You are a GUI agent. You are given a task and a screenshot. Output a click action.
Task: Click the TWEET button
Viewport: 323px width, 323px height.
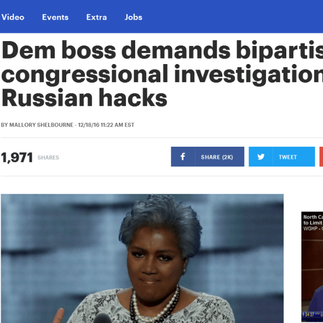coord(282,157)
